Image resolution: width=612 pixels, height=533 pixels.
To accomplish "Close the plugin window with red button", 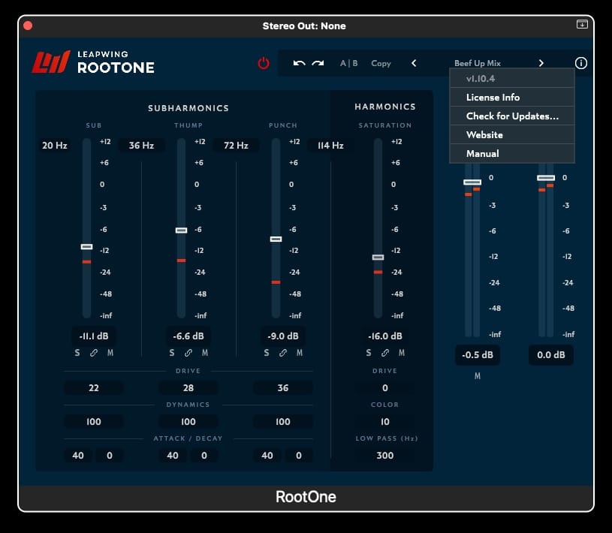I will click(28, 26).
